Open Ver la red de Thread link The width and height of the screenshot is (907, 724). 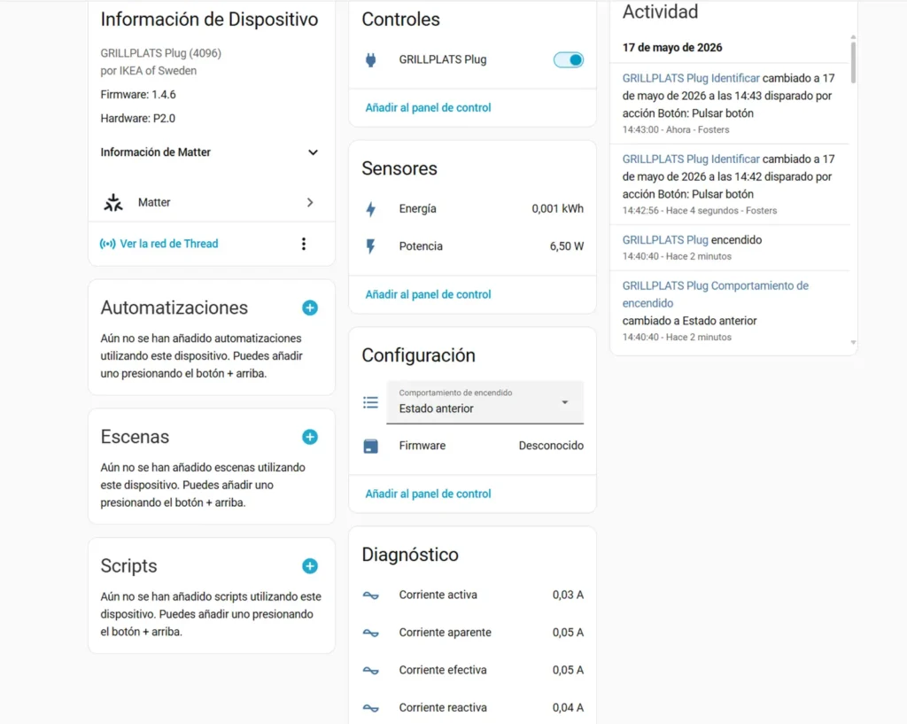(x=169, y=244)
